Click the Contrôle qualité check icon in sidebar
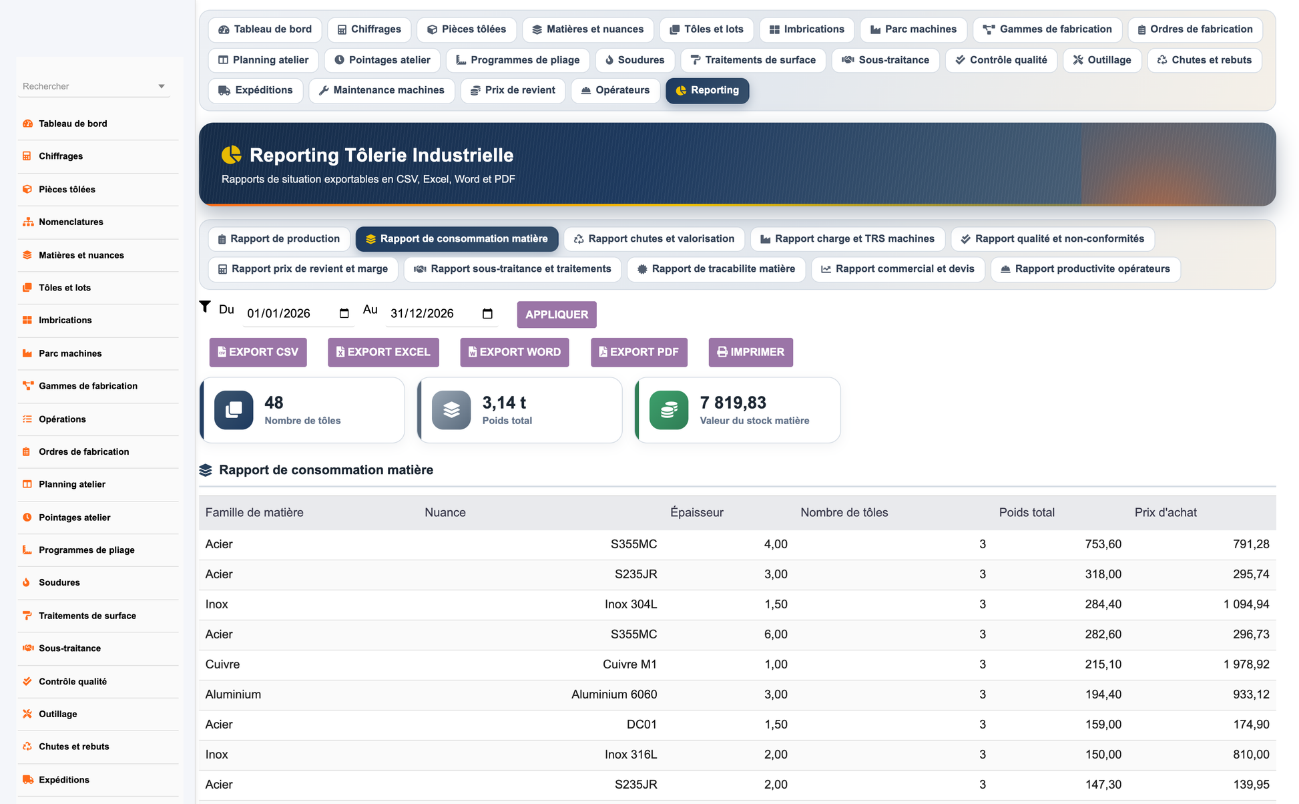Image resolution: width=1299 pixels, height=804 pixels. coord(27,682)
